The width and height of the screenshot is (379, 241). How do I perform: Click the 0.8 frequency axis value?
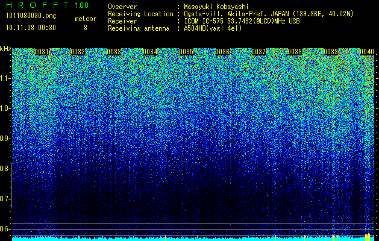pyautogui.click(x=5, y=169)
